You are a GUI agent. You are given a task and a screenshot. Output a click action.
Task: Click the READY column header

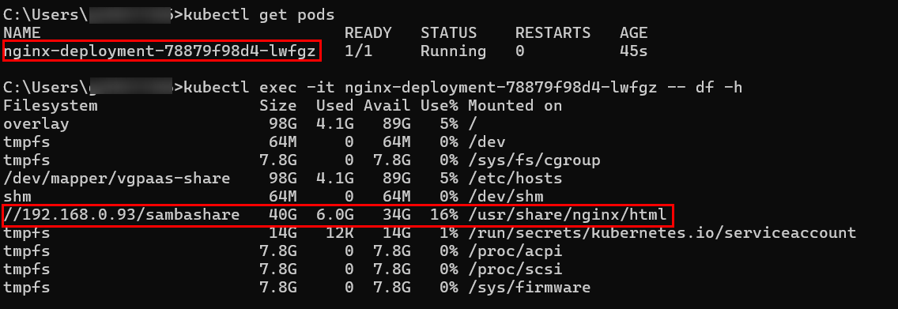point(368,32)
